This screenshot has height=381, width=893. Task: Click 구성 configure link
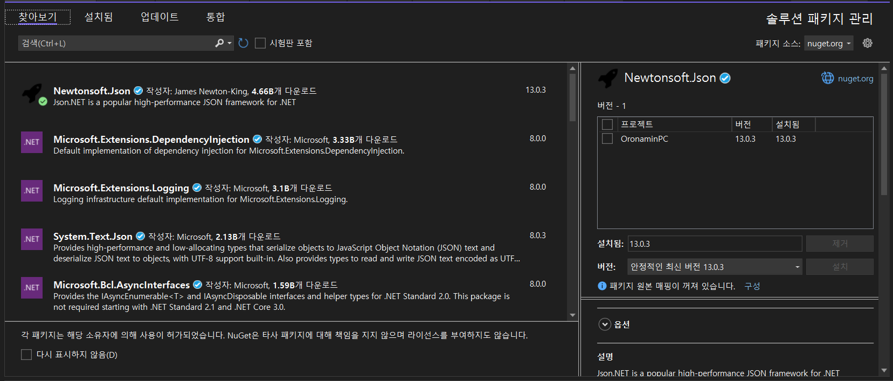point(752,286)
